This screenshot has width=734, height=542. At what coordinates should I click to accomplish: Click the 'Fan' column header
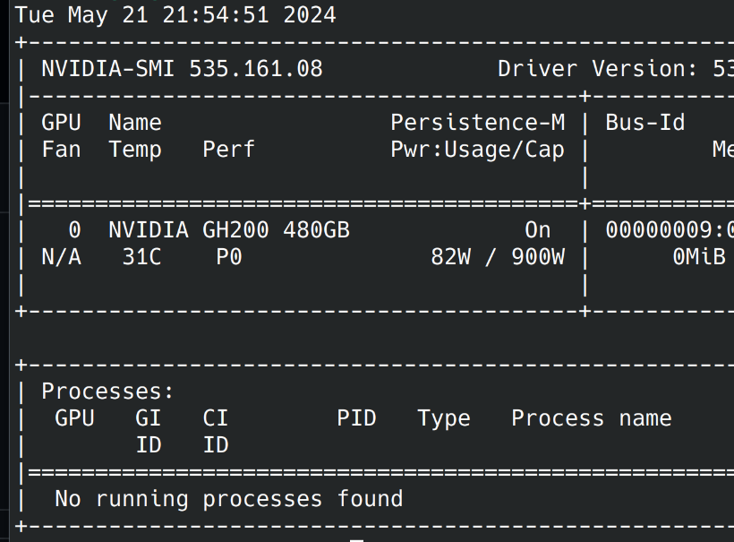[62, 150]
